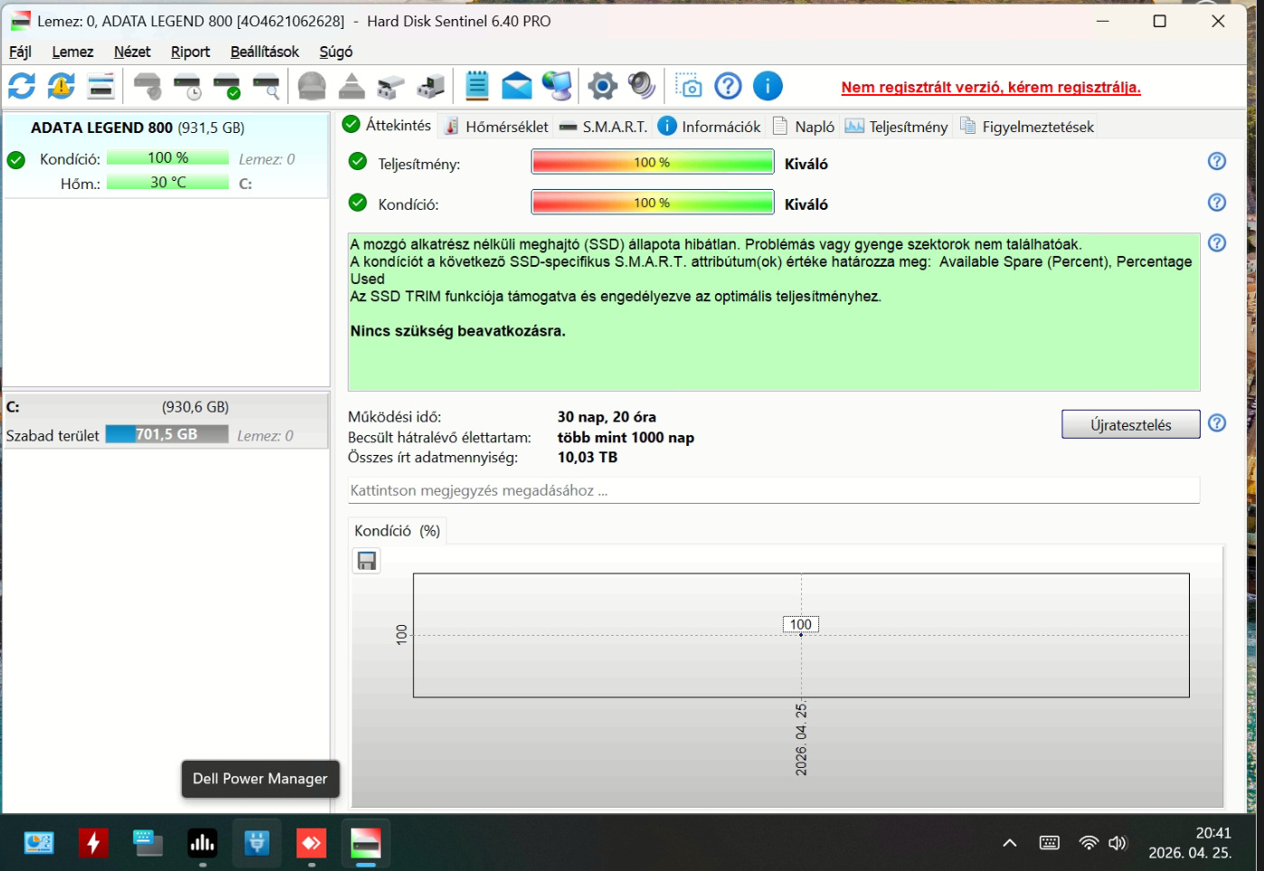Switch to the S.M.A.R.T. tab
The height and width of the screenshot is (871, 1264).
pos(603,127)
